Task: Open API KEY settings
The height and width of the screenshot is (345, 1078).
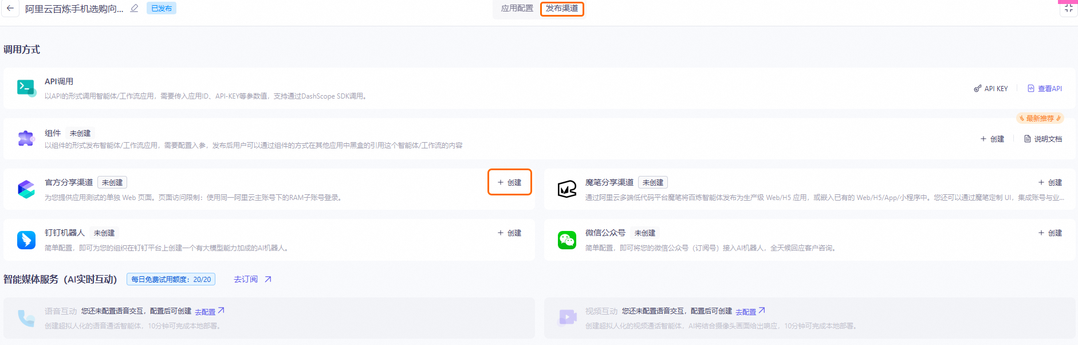Action: [991, 89]
